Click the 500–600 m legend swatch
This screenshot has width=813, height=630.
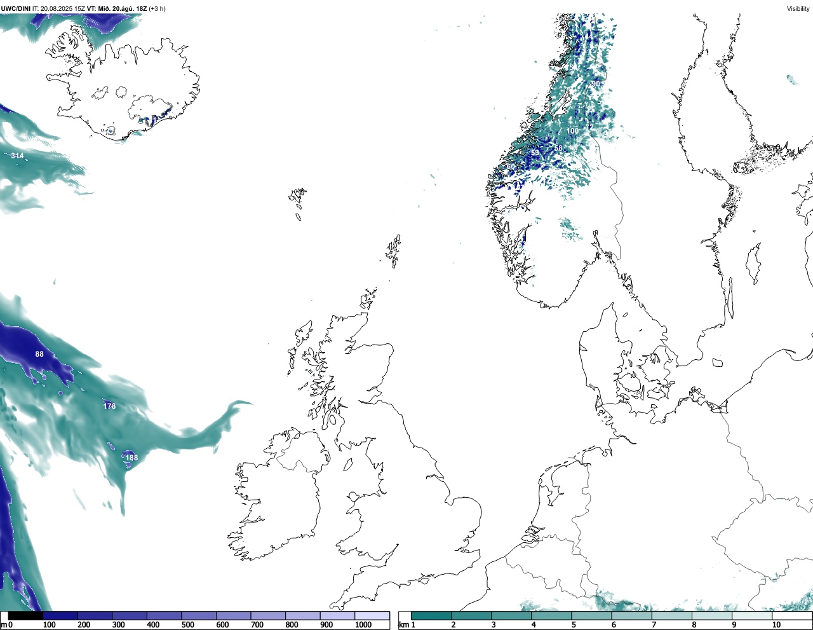click(199, 615)
